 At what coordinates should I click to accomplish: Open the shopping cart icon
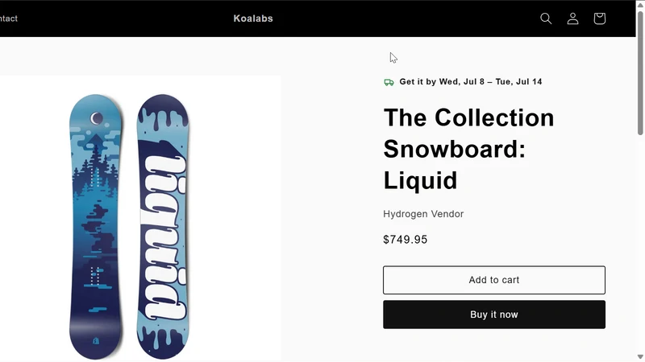599,19
